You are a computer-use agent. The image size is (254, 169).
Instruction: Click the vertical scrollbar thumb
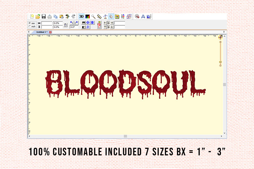[x=224, y=85]
